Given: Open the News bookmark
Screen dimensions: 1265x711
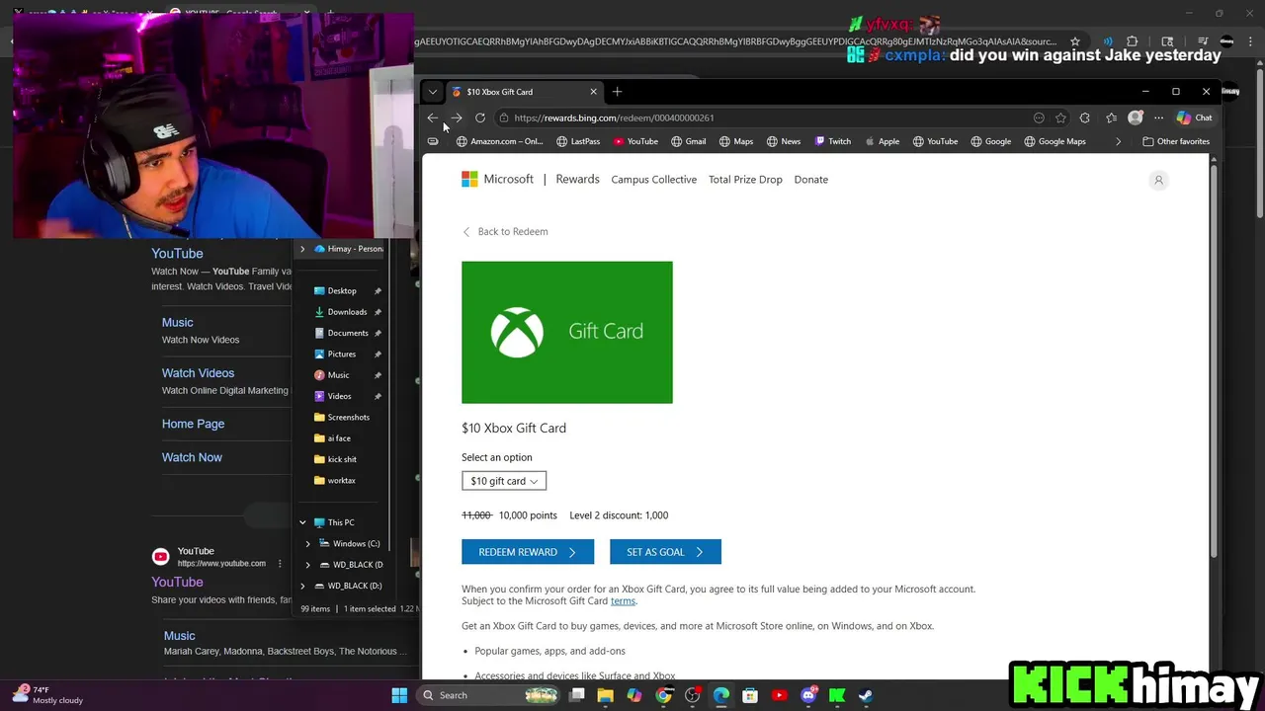Looking at the screenshot, I should 783,141.
